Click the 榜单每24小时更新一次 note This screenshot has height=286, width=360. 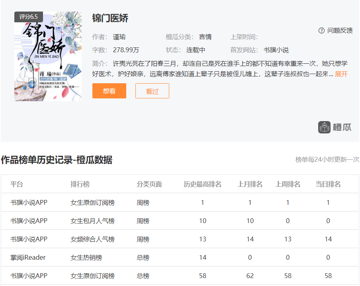point(327,159)
